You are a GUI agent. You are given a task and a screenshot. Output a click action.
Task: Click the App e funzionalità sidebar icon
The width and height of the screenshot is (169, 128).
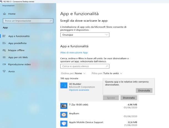pos(4,36)
